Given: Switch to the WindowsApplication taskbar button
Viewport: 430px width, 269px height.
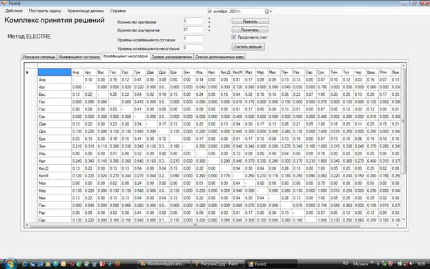Looking at the screenshot, I should point(164,264).
